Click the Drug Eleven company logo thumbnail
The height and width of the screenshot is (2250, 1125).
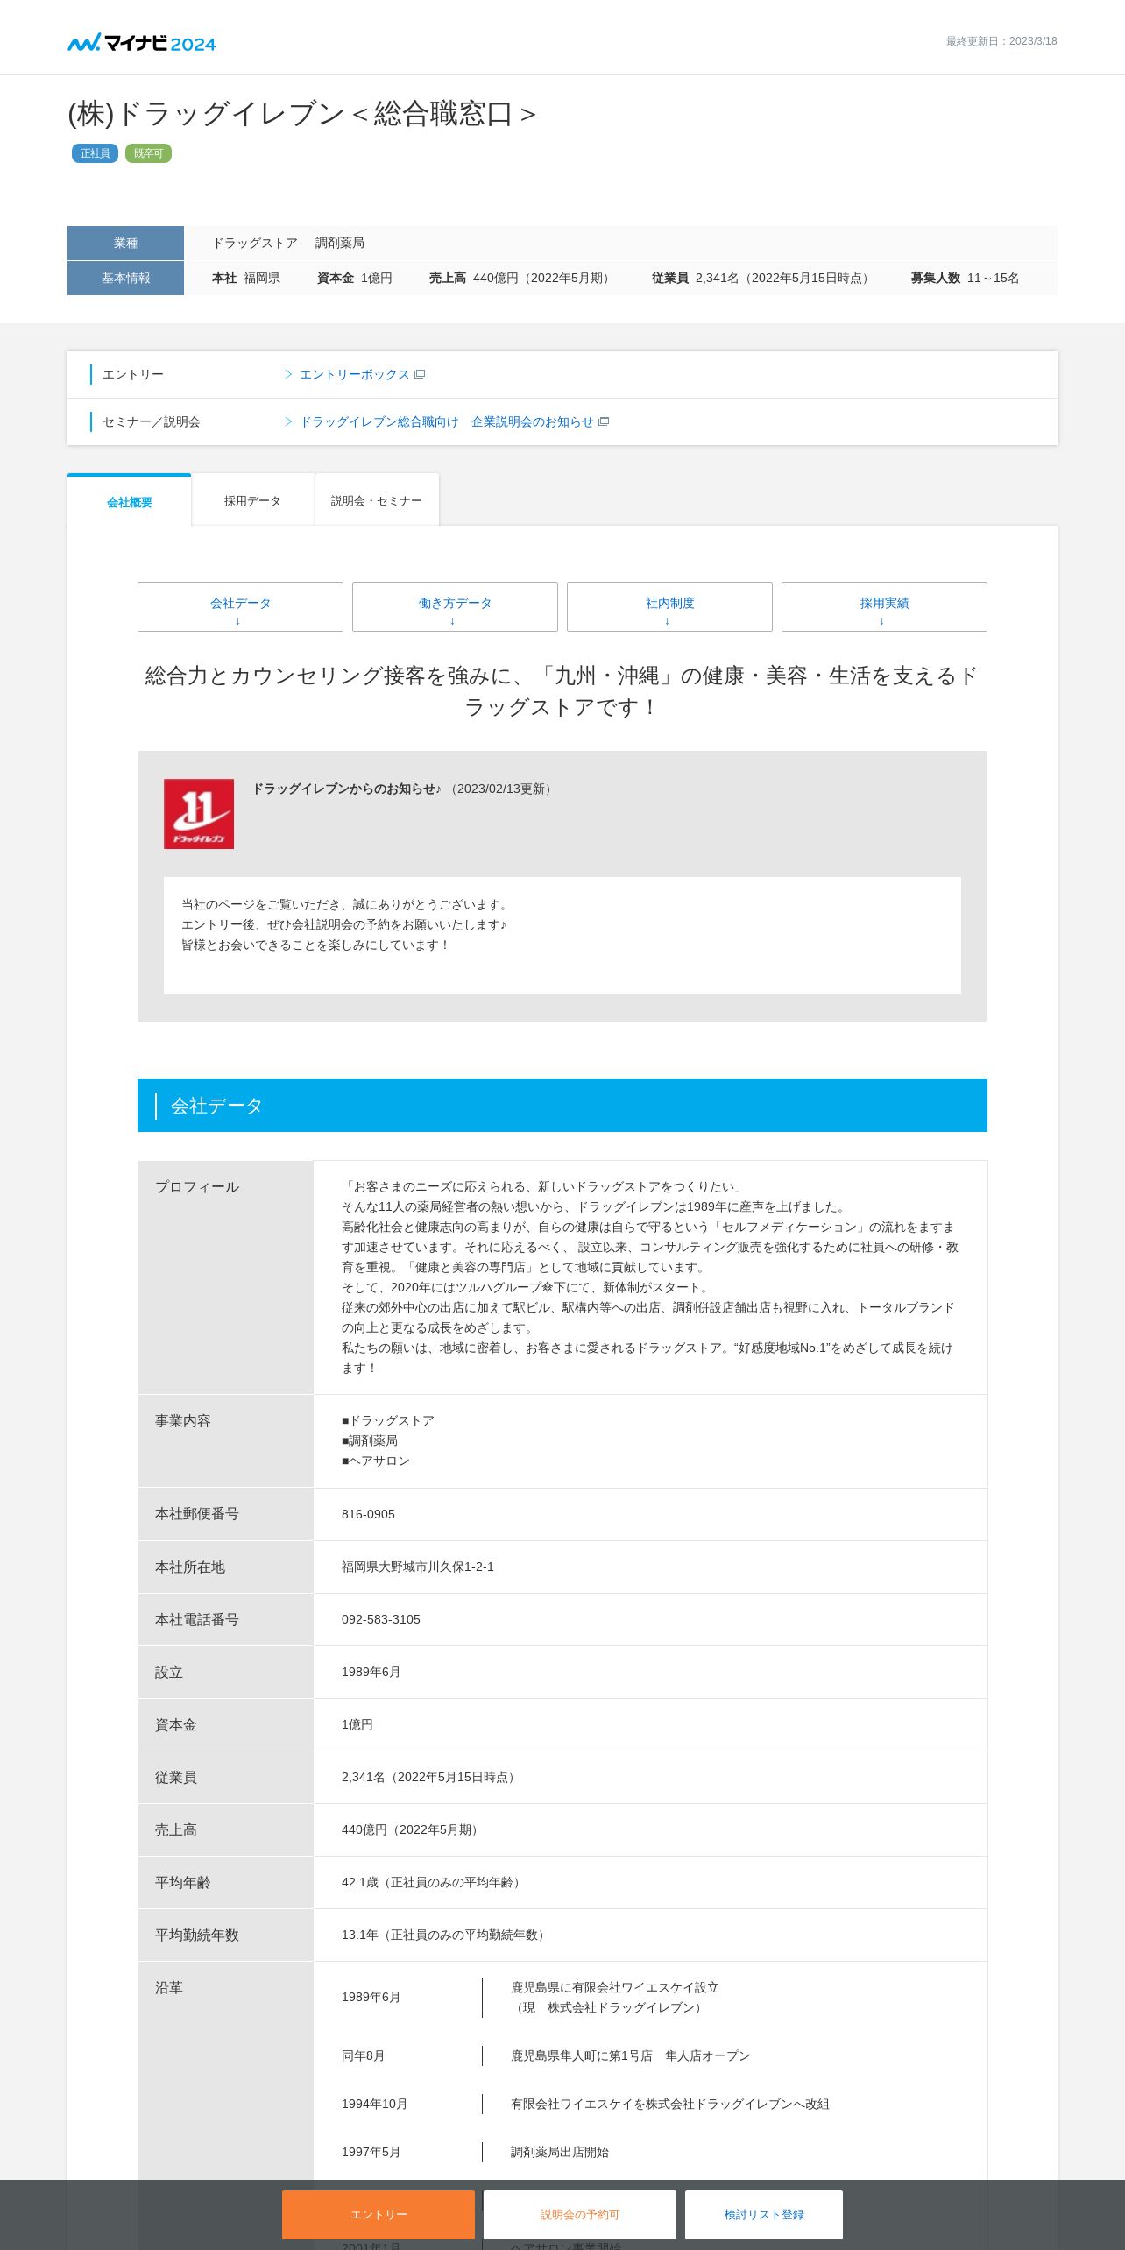199,814
